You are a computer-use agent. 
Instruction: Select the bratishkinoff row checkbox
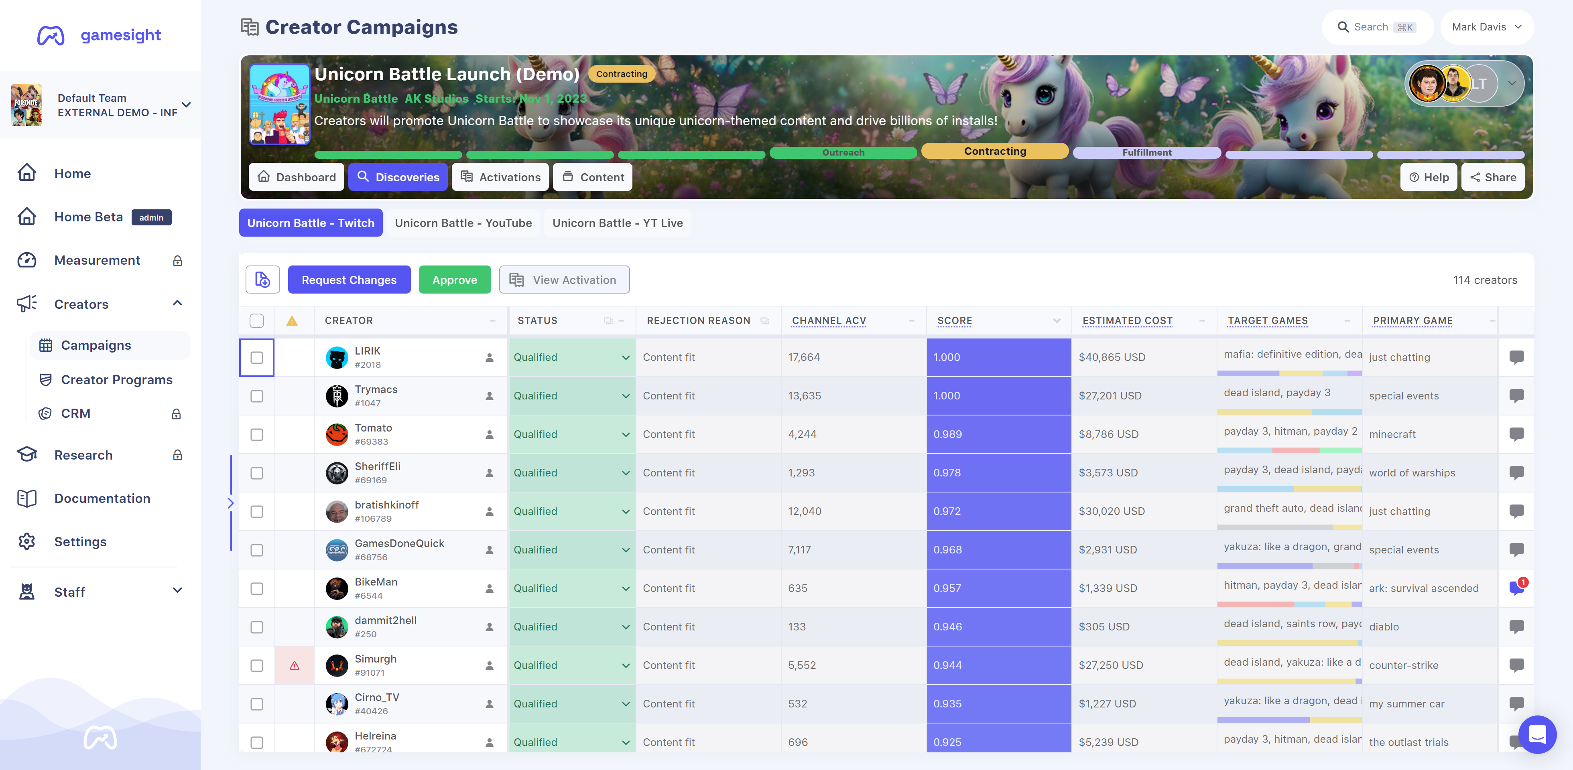coord(257,511)
